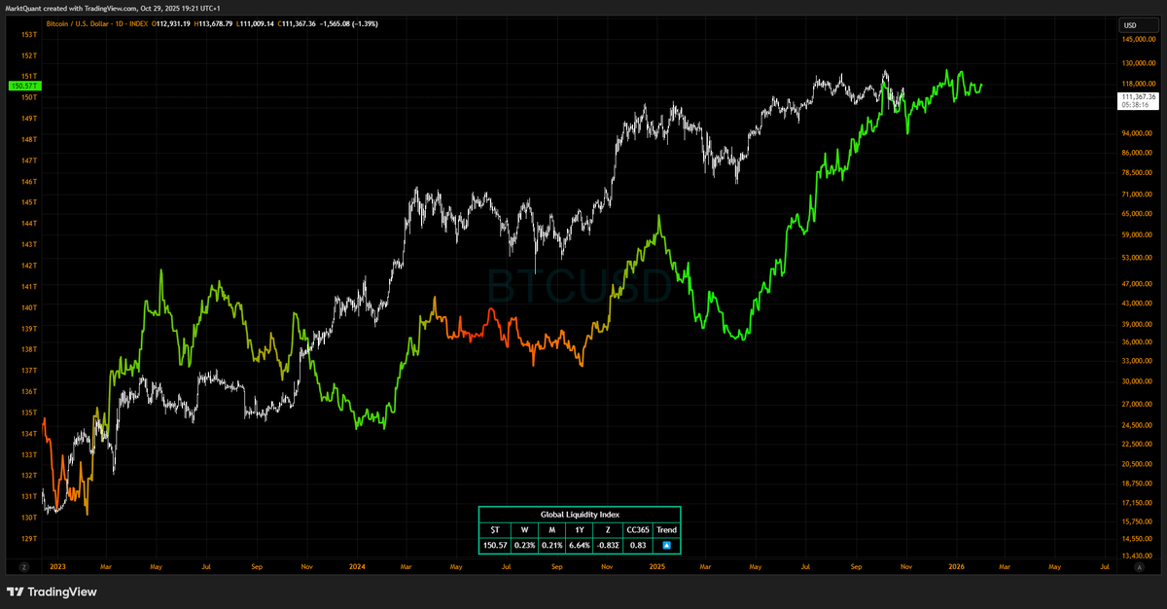Screen dimensions: 1167x609
Task: Click the 6.64% one-year cell
Action: (578, 545)
